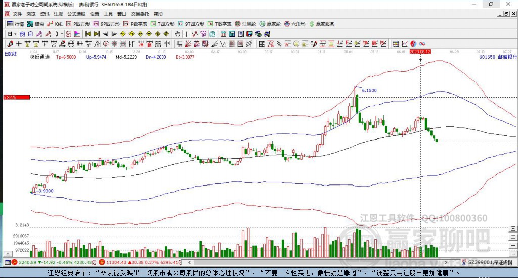Click the black left arrow icon

point(105,34)
